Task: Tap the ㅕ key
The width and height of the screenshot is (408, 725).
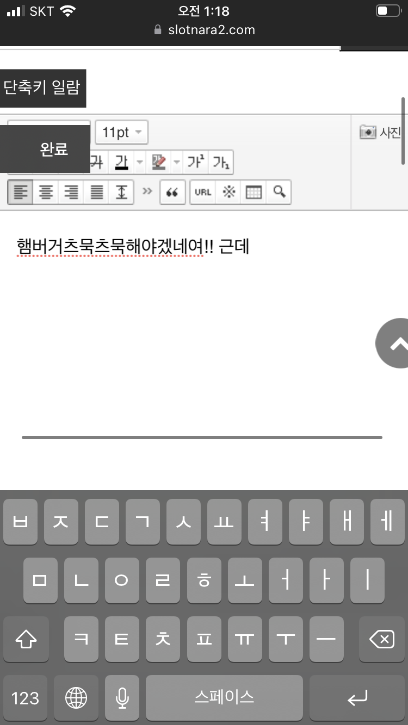Action: tap(265, 522)
